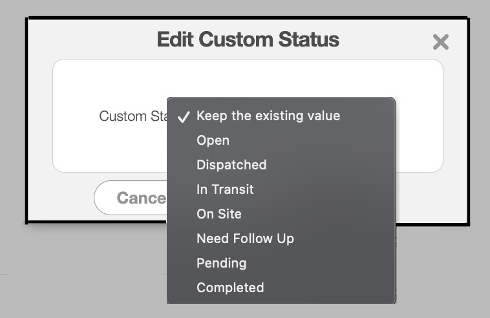Select Completed in the status list
Viewport: 490px width, 318px height.
[230, 288]
